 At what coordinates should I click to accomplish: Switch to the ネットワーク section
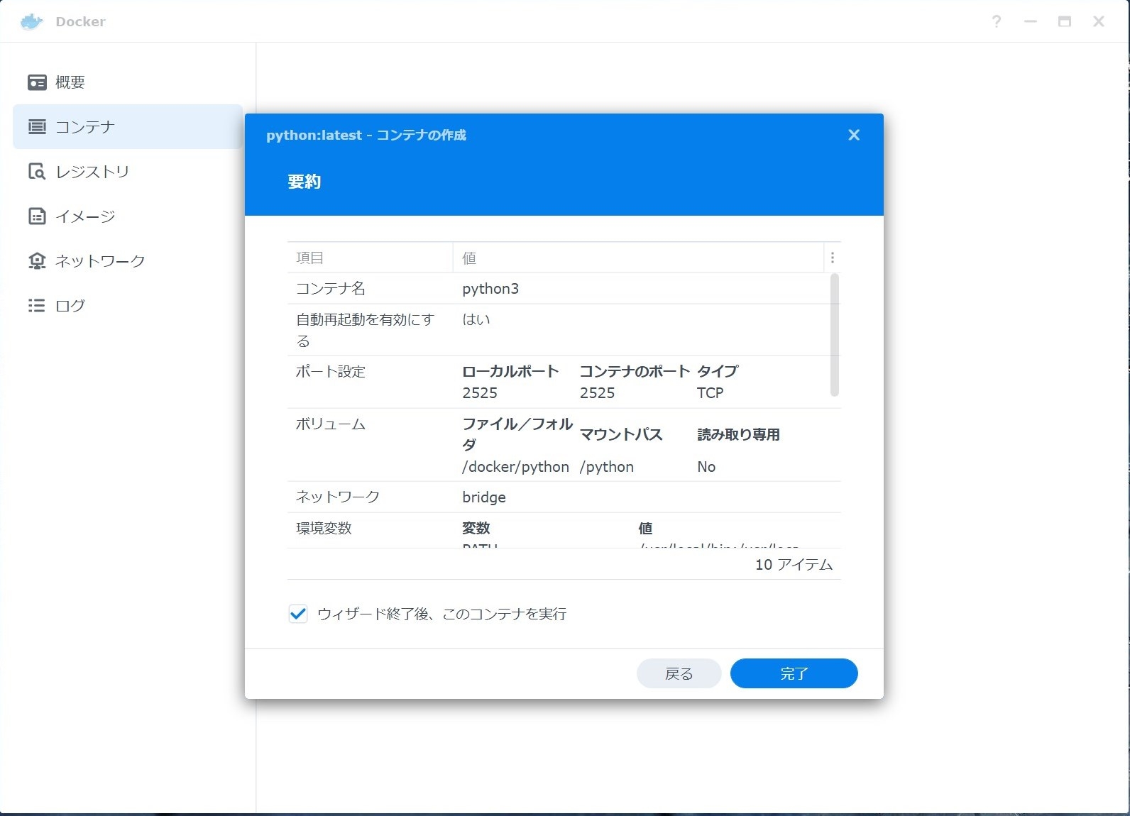[100, 261]
